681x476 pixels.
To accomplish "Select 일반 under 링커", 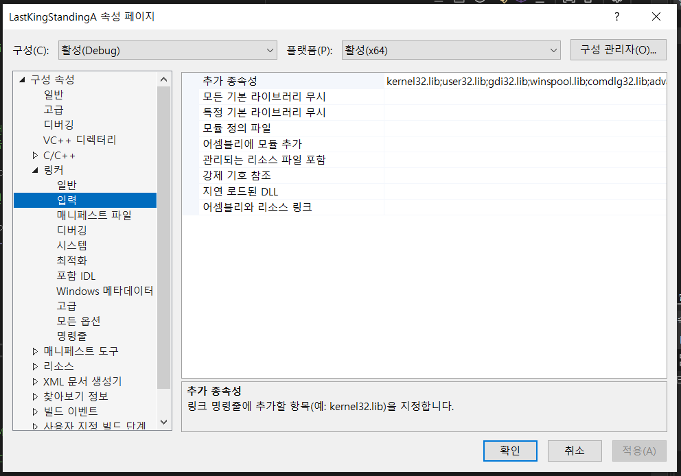I will tap(67, 185).
